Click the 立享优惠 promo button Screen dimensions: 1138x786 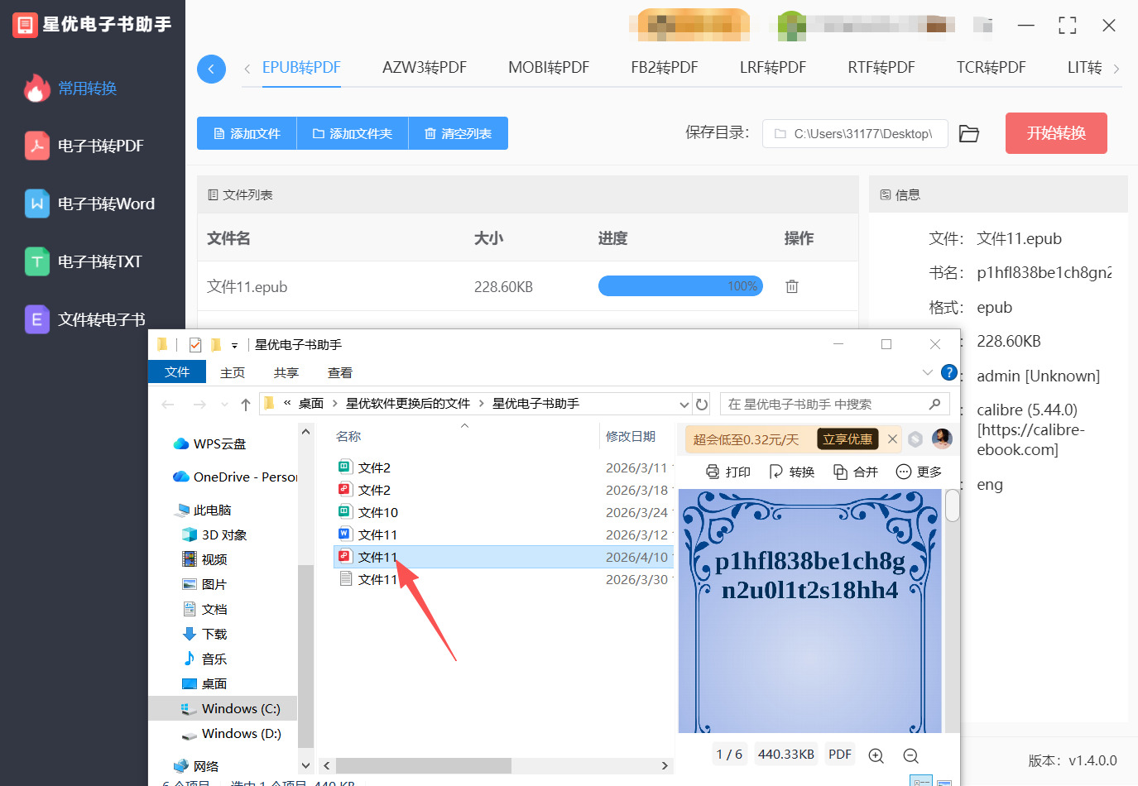[847, 439]
